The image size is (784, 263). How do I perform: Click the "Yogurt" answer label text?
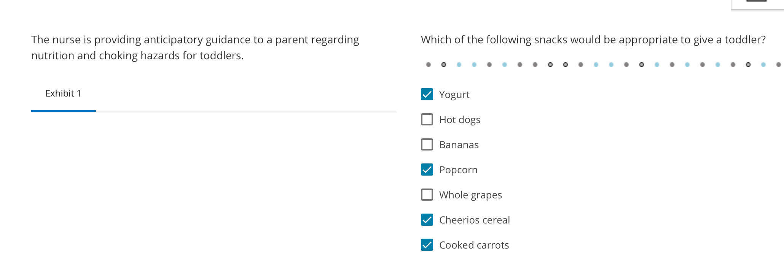(x=454, y=95)
